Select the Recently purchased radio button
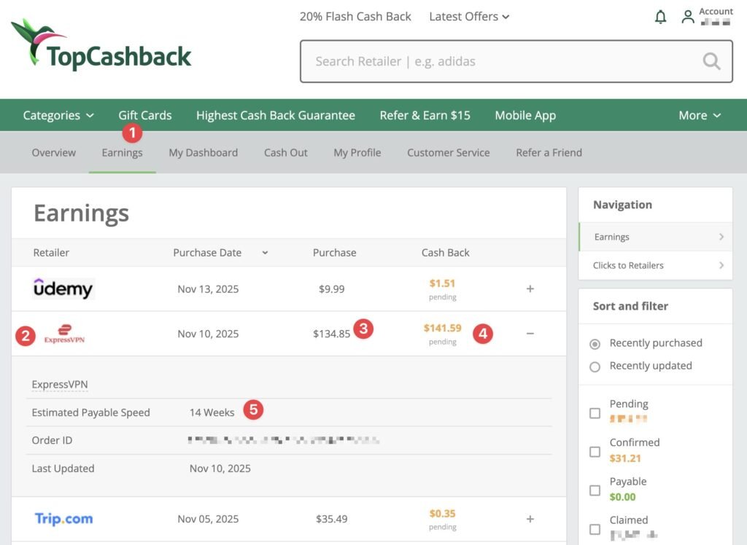Viewport: 747px width, 545px height. 595,344
